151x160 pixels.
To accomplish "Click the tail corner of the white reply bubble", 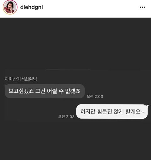I will point(148,106).
